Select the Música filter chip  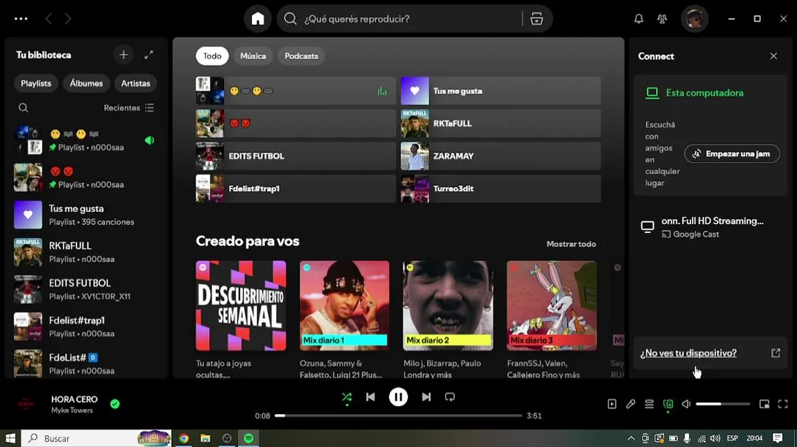point(253,56)
